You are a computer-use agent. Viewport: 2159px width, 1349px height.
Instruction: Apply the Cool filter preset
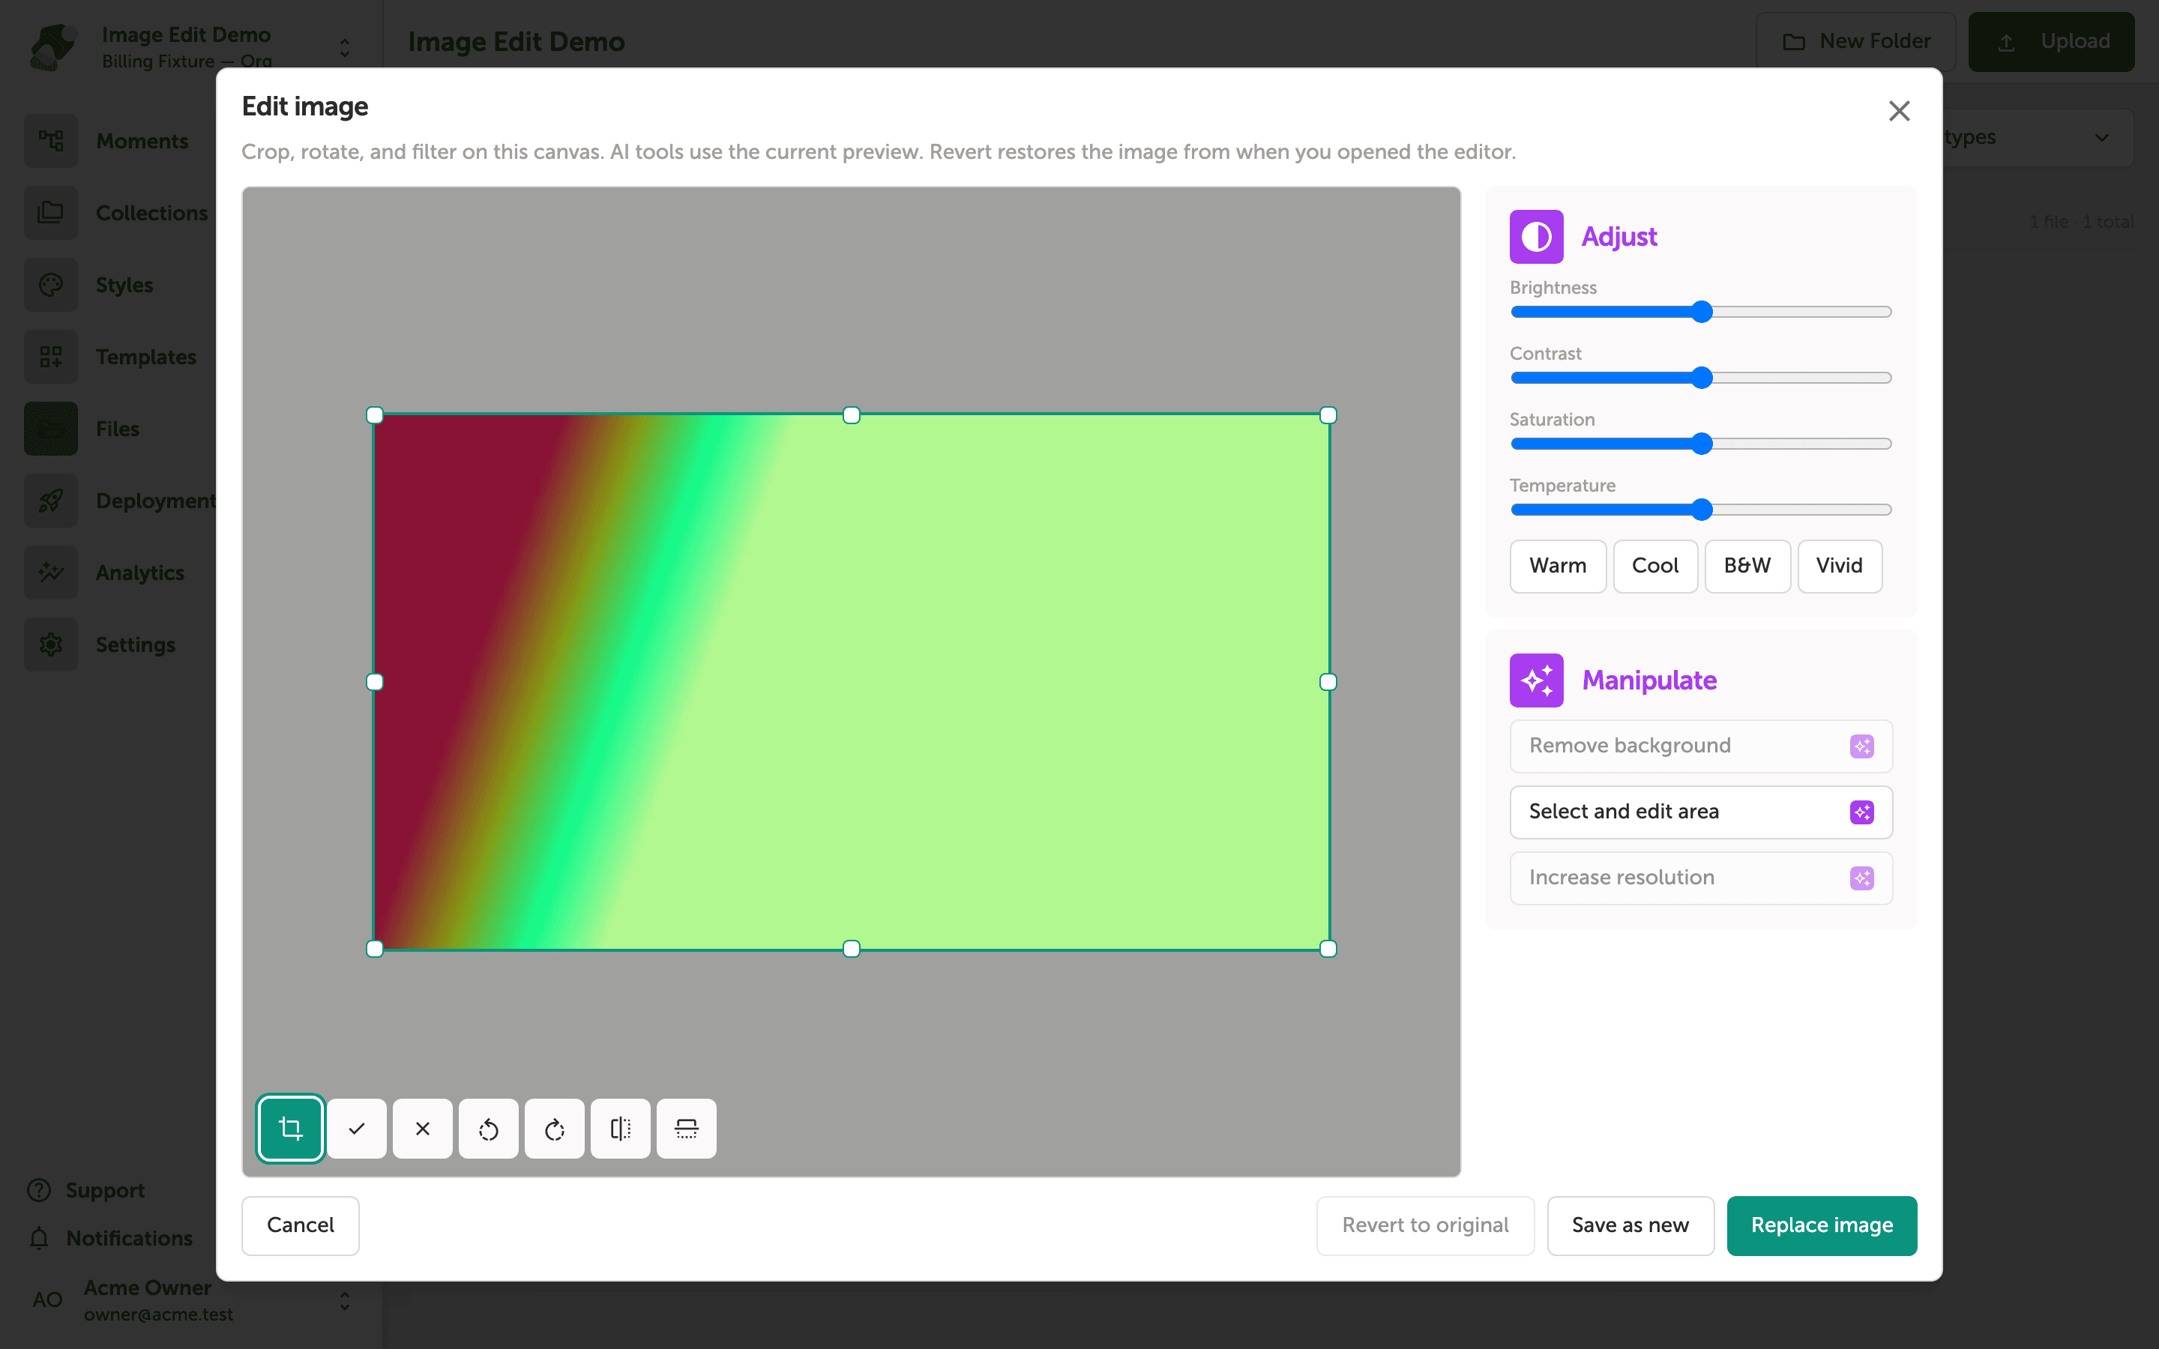tap(1655, 566)
